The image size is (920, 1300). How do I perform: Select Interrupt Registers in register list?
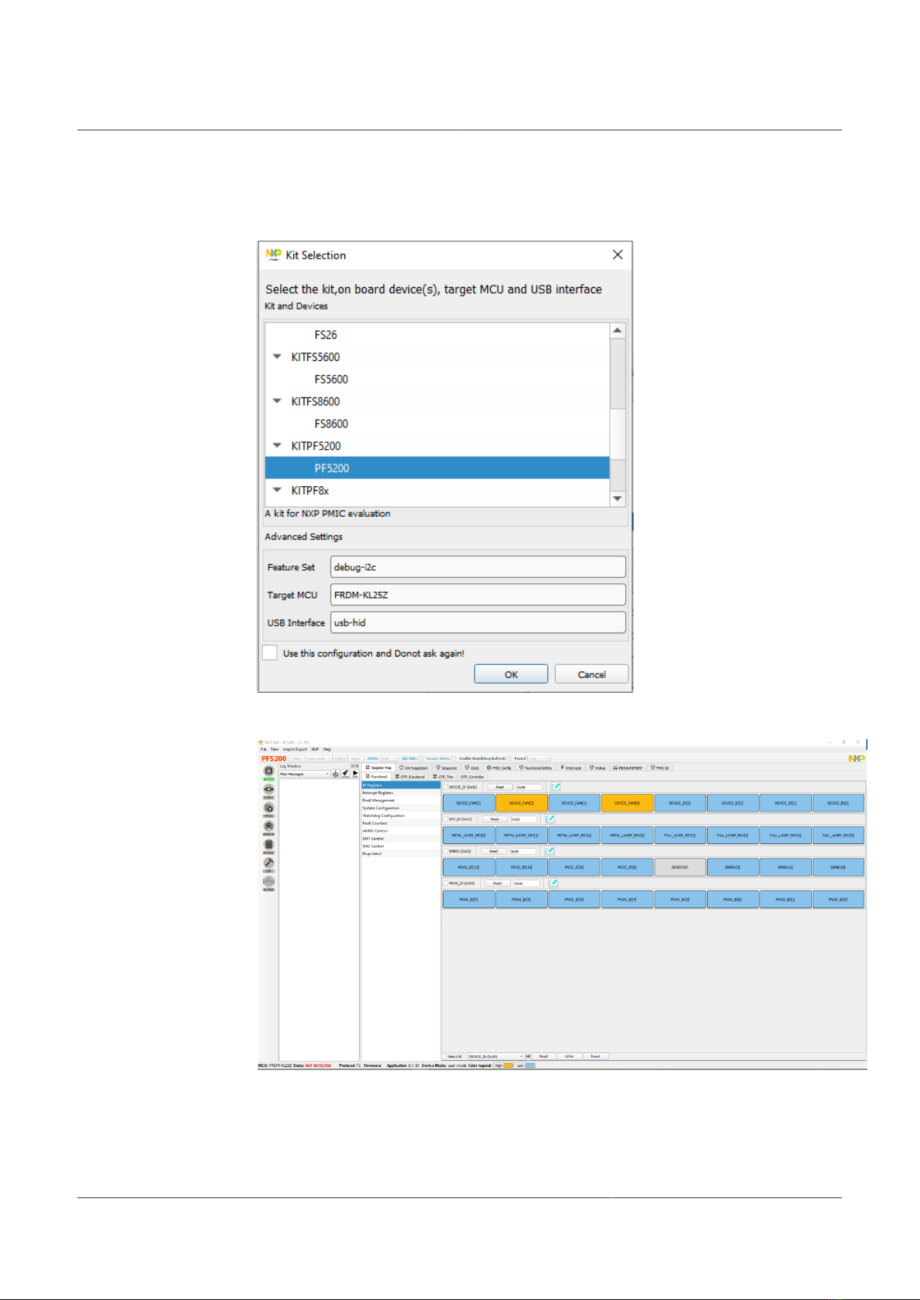pyautogui.click(x=401, y=792)
